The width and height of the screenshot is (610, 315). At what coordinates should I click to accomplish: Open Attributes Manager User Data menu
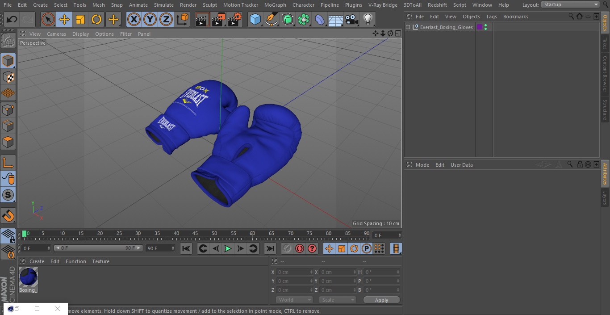(461, 165)
